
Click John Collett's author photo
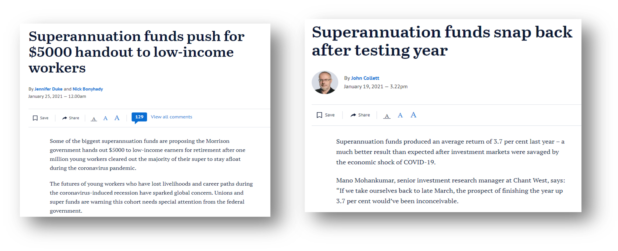325,82
